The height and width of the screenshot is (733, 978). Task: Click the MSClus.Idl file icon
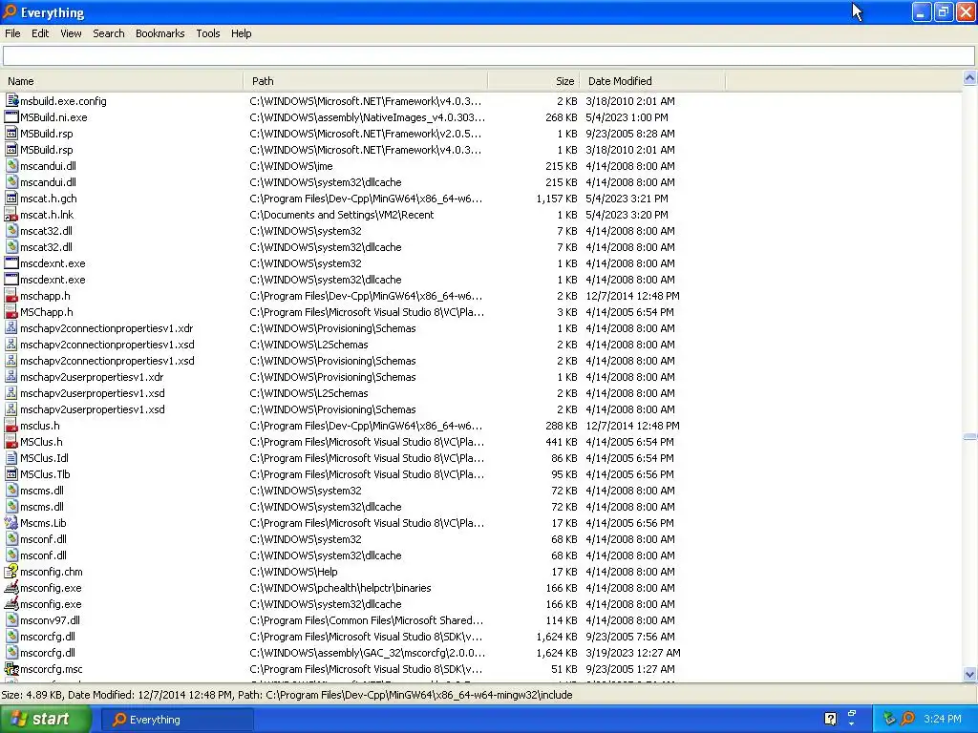click(x=11, y=457)
